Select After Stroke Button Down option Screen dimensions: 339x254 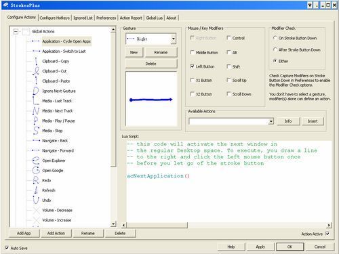[275, 49]
